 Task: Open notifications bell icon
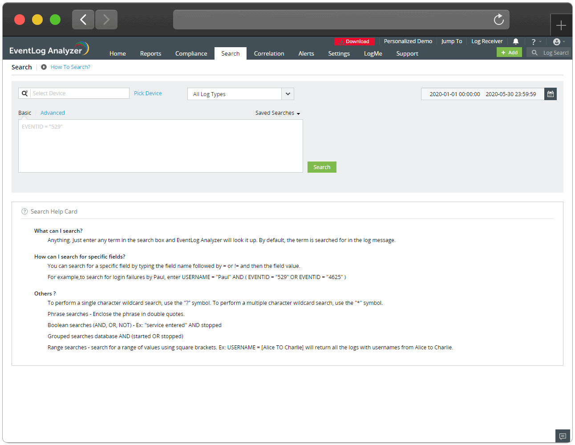click(x=516, y=41)
